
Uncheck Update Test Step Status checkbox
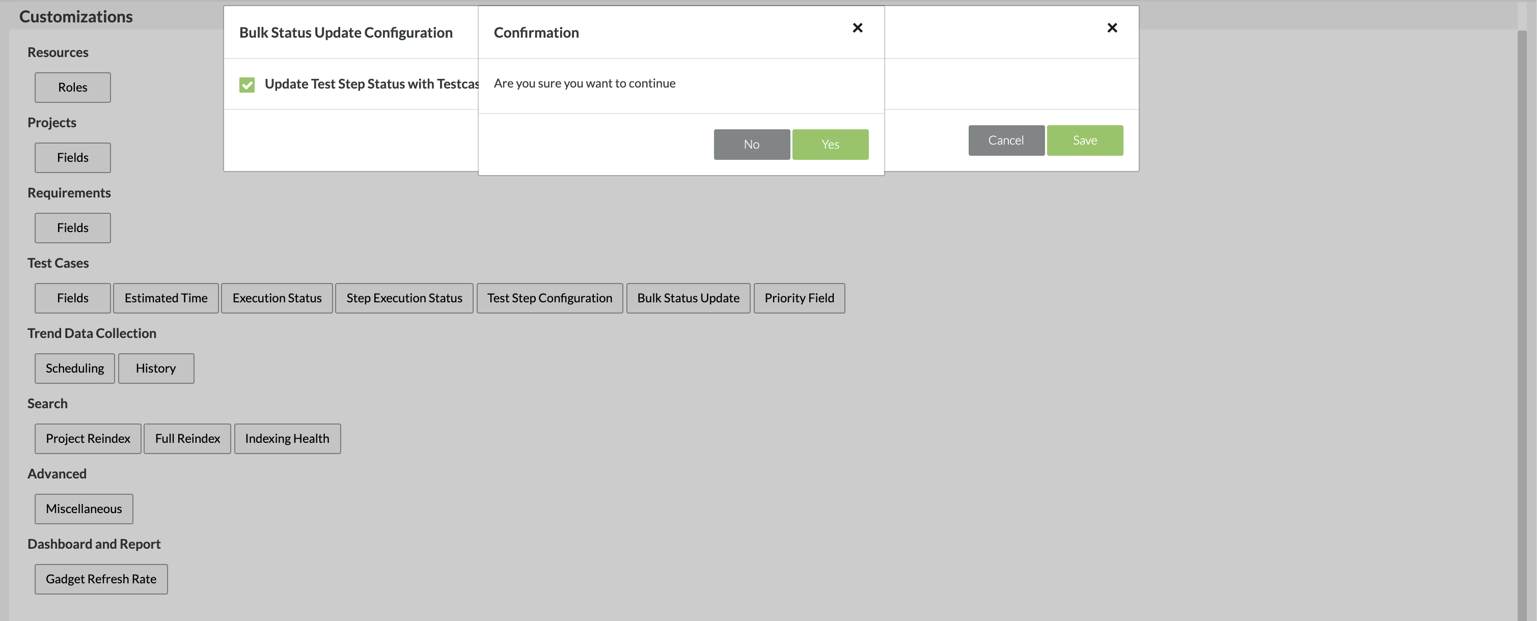[x=247, y=84]
